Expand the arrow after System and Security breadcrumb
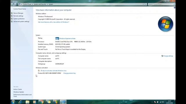The height and width of the screenshot is (104, 186). (47, 4)
